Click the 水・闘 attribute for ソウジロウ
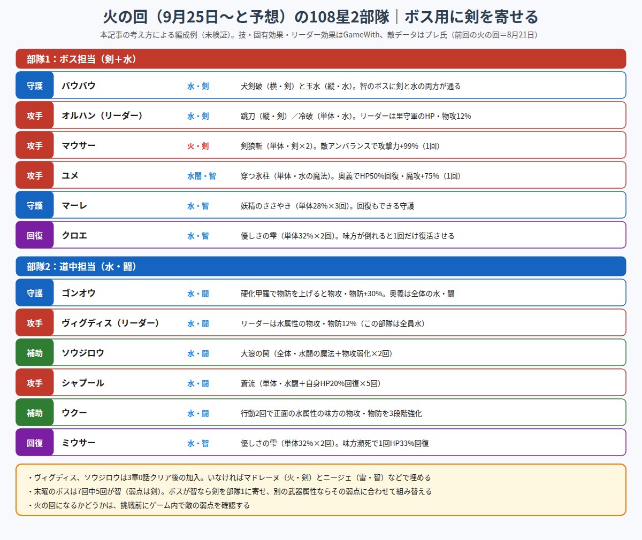Screen dimensions: 642x540 (x=198, y=353)
